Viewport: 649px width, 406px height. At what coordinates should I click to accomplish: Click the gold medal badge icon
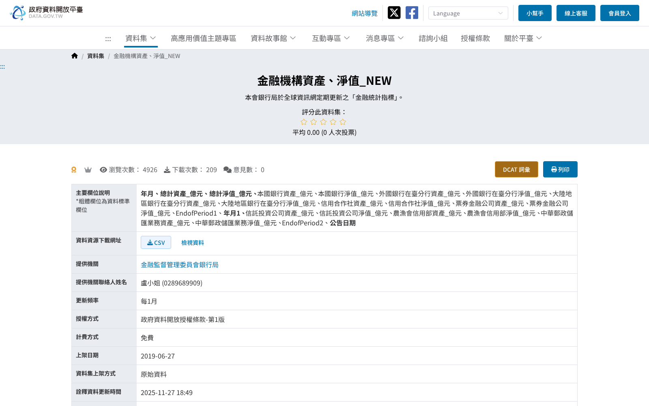[x=74, y=170]
